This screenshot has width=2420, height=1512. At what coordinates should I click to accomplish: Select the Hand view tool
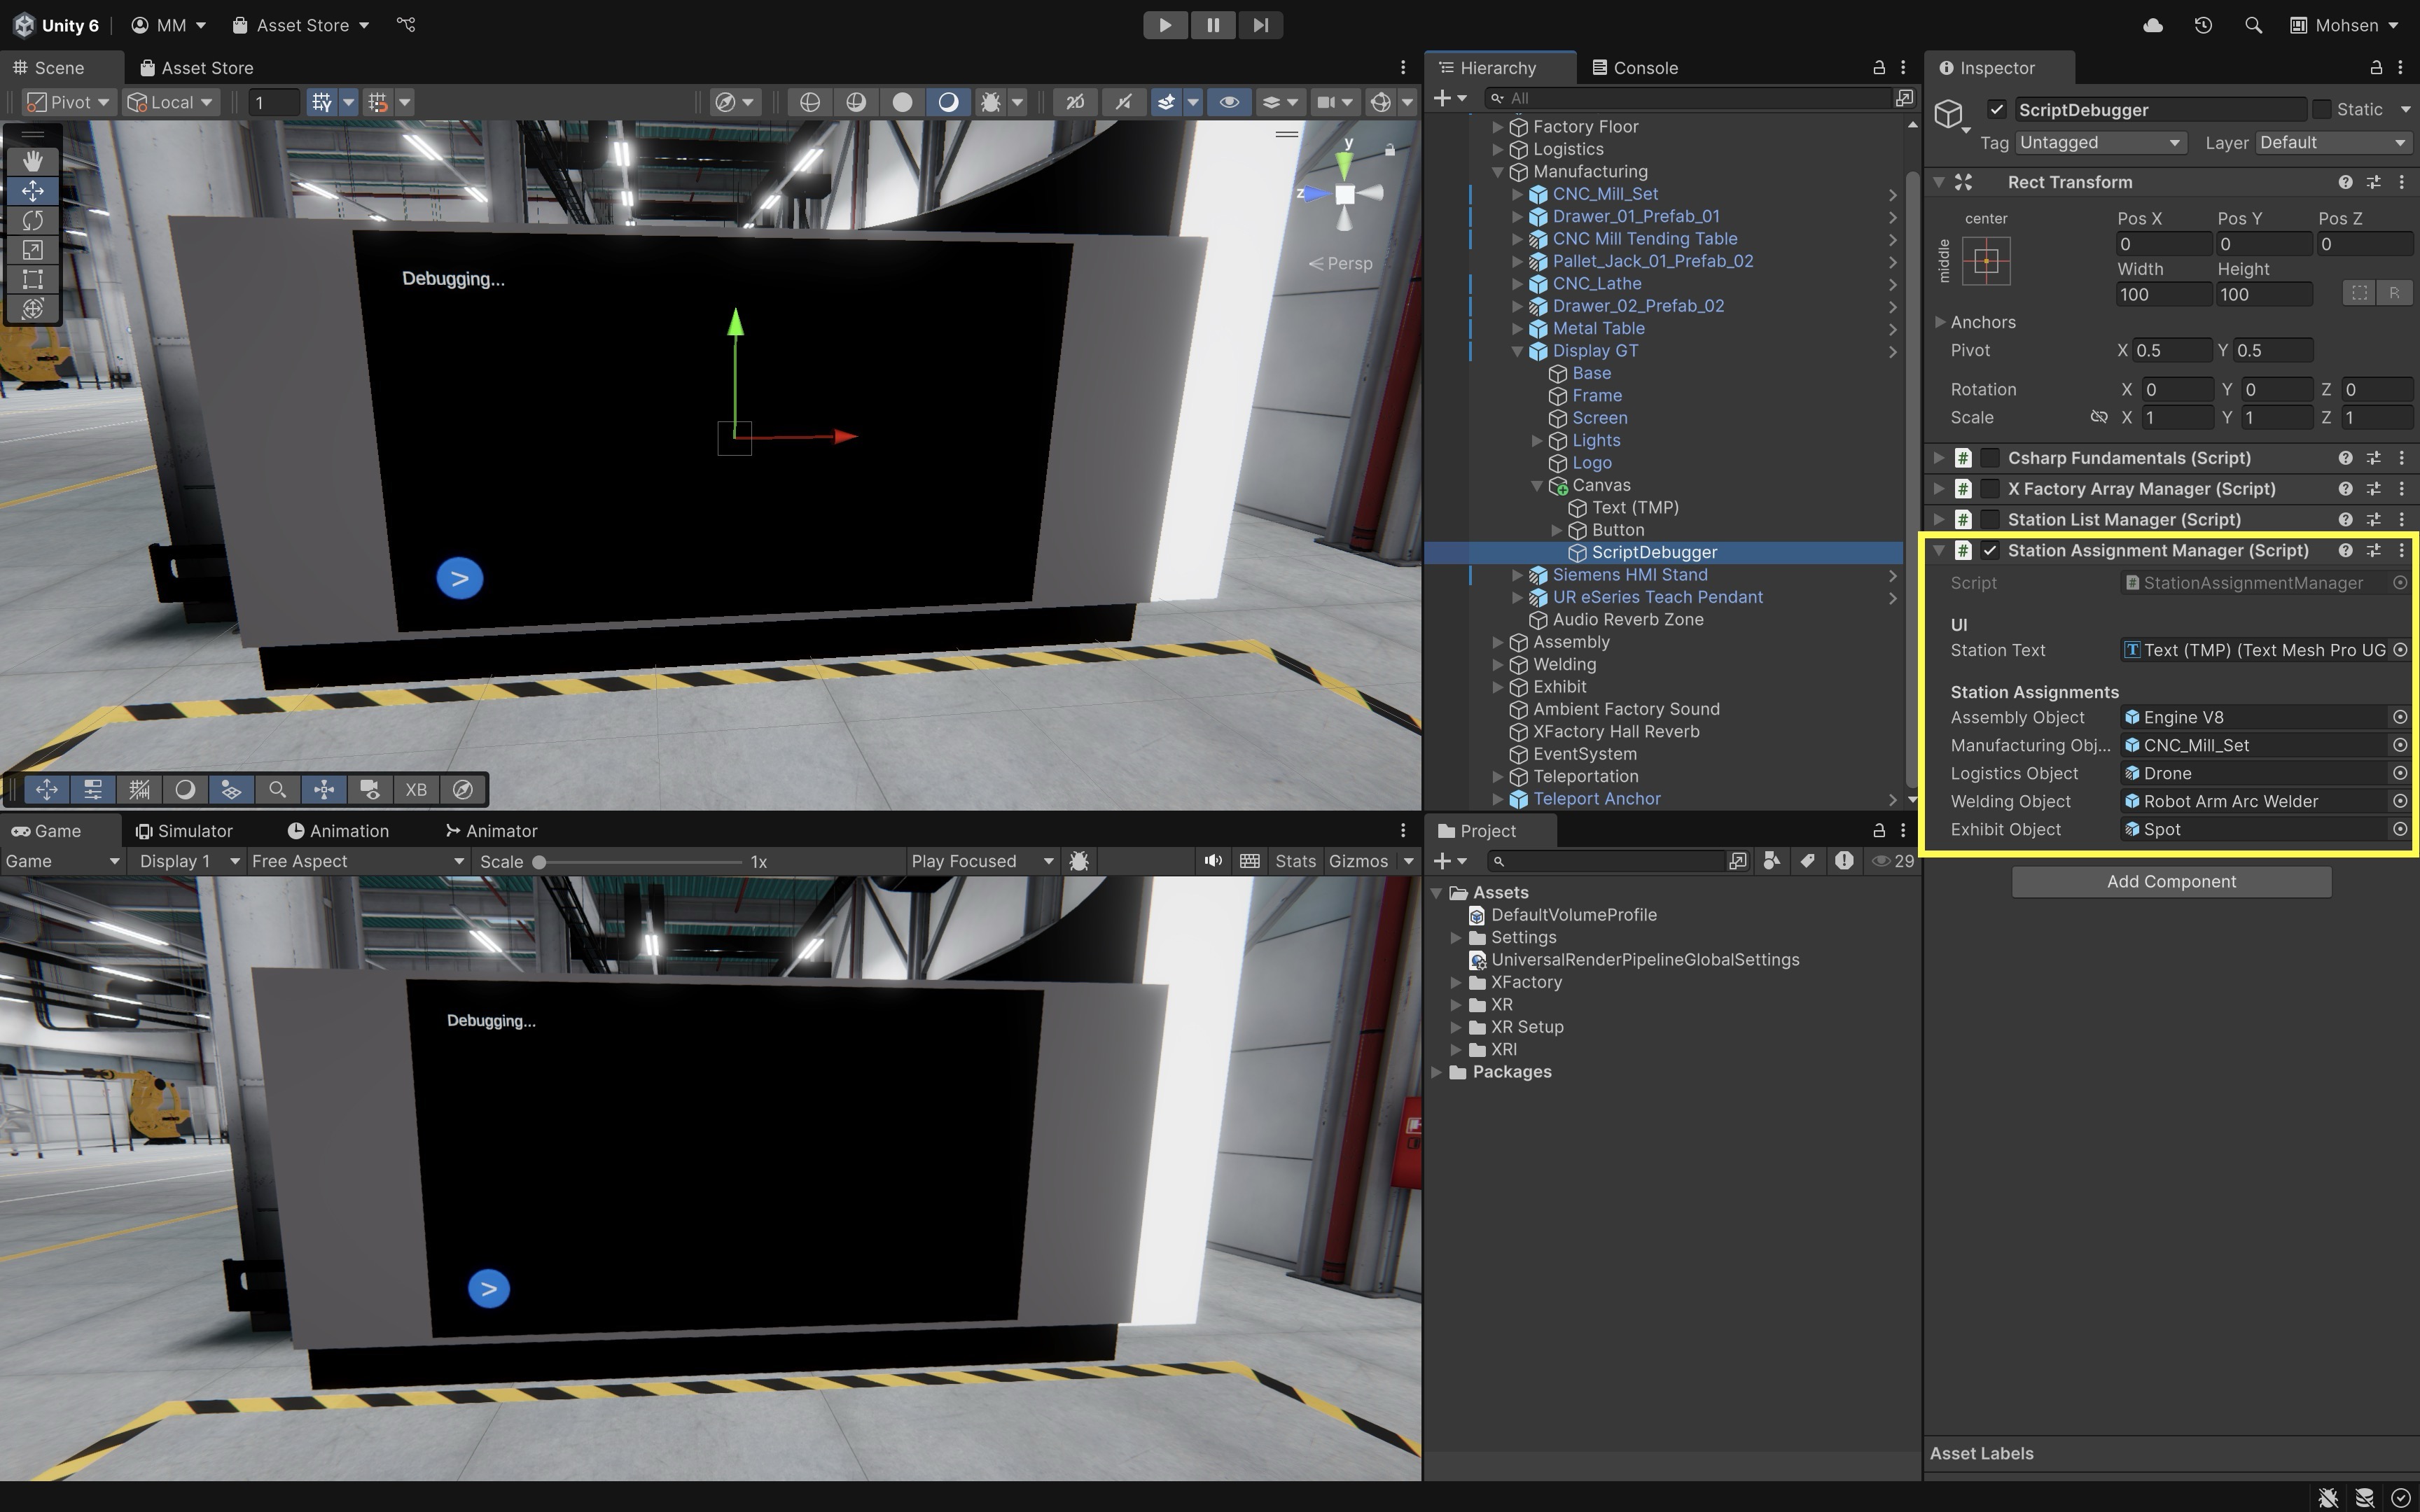click(x=33, y=160)
